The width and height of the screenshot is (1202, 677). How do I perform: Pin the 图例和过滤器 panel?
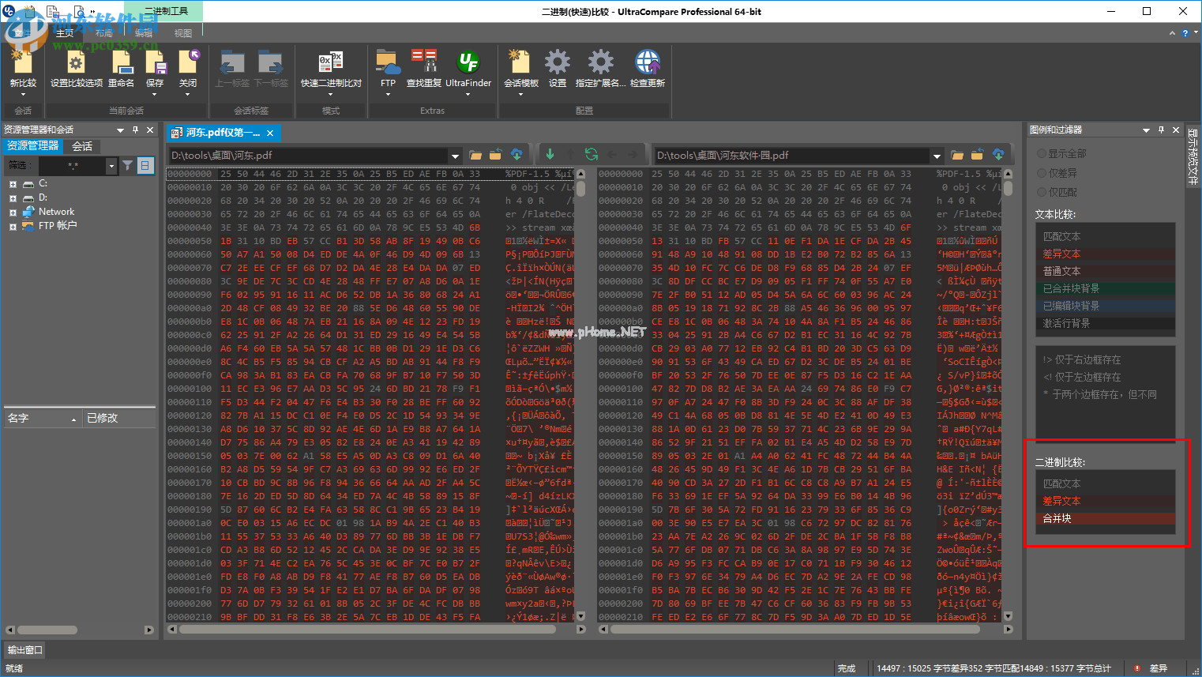(1161, 130)
